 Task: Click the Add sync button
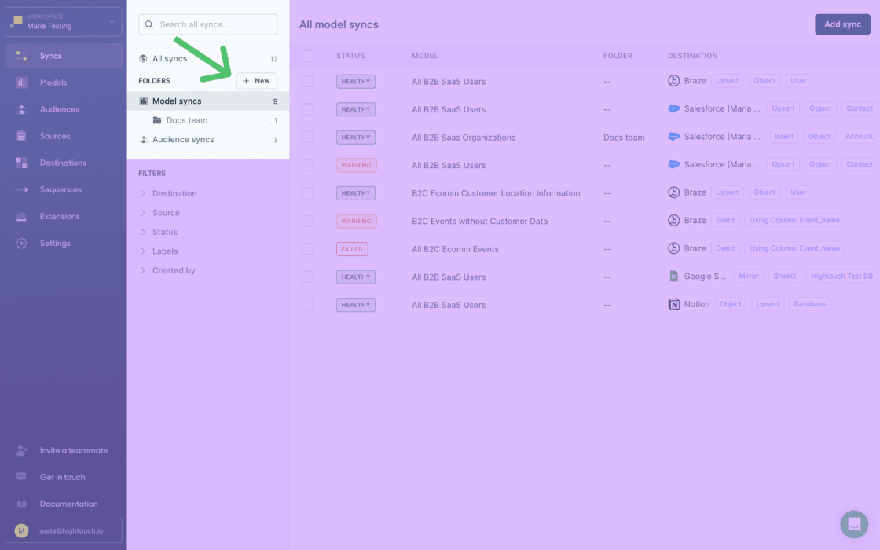(x=841, y=24)
